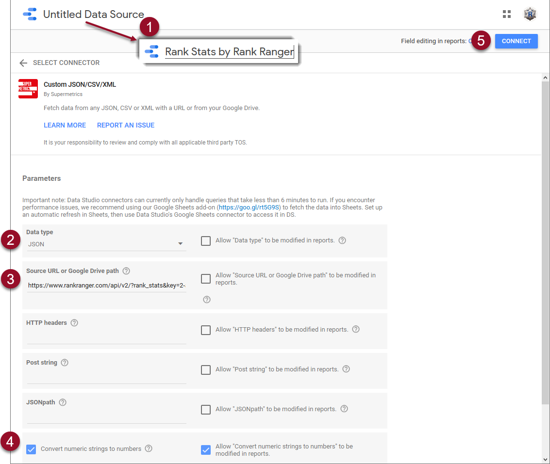The image size is (550, 464).
Task: Click the Source URL input field
Action: pos(106,286)
